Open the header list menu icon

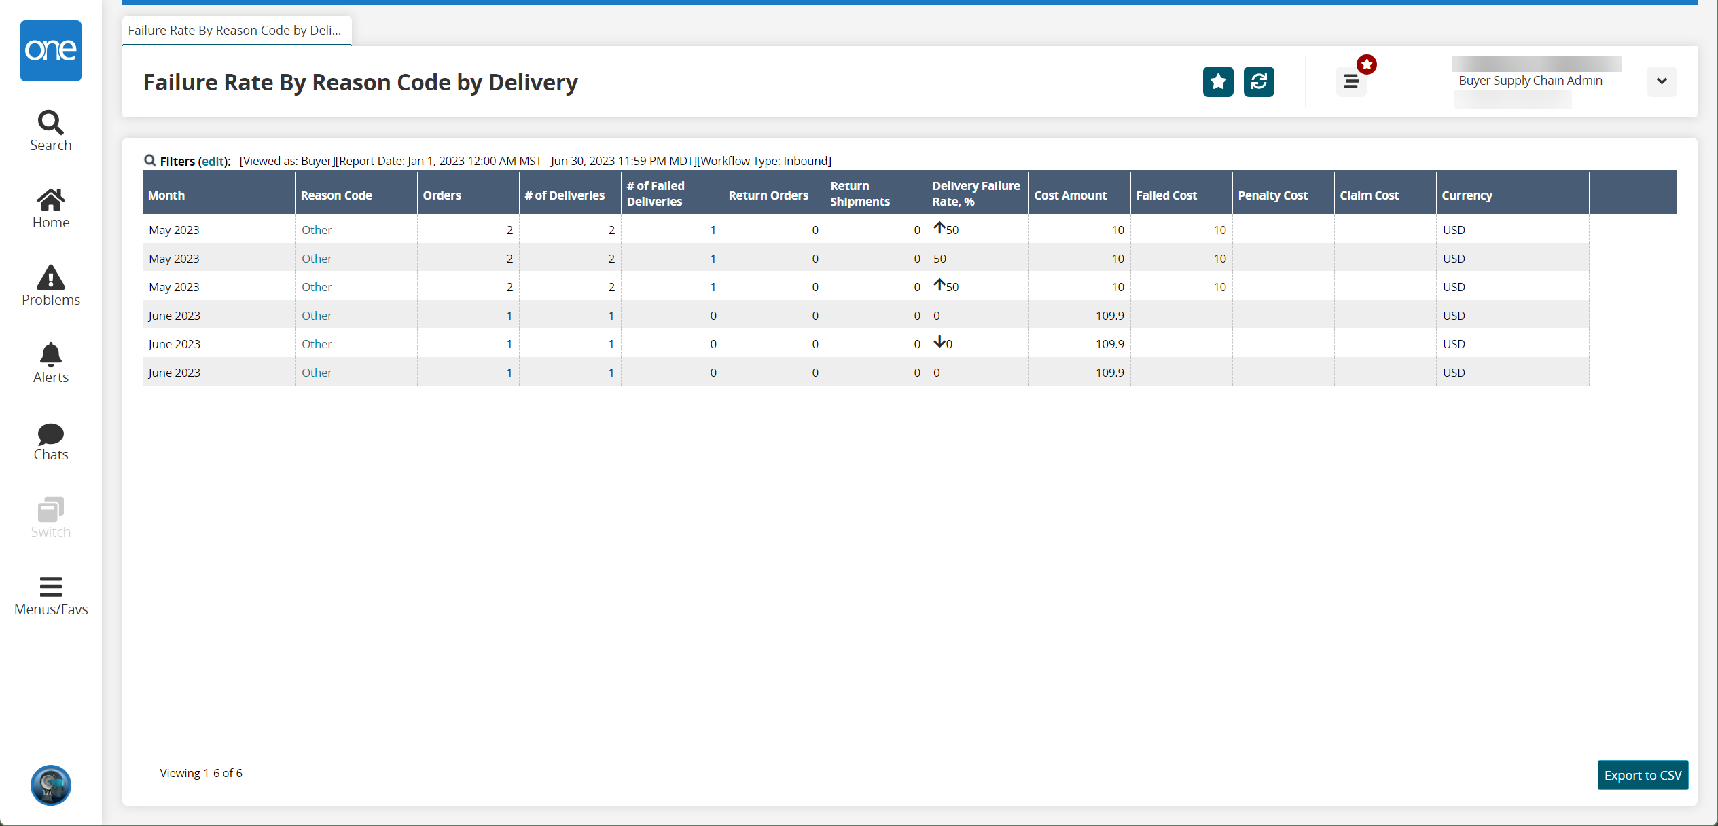tap(1351, 82)
